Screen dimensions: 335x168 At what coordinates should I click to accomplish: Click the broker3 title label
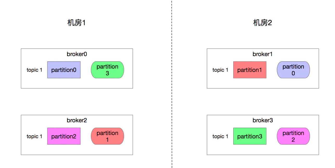tap(263, 120)
